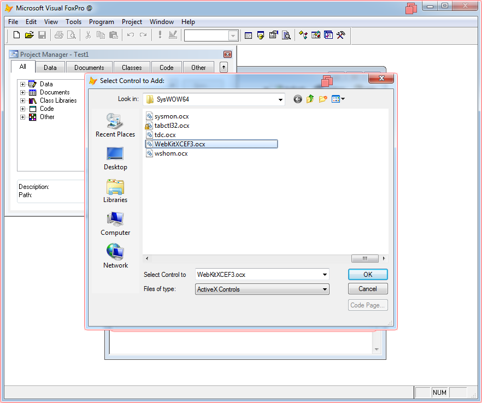482x403 pixels.
Task: Click the Print Preview toolbar icon
Action: coord(71,35)
